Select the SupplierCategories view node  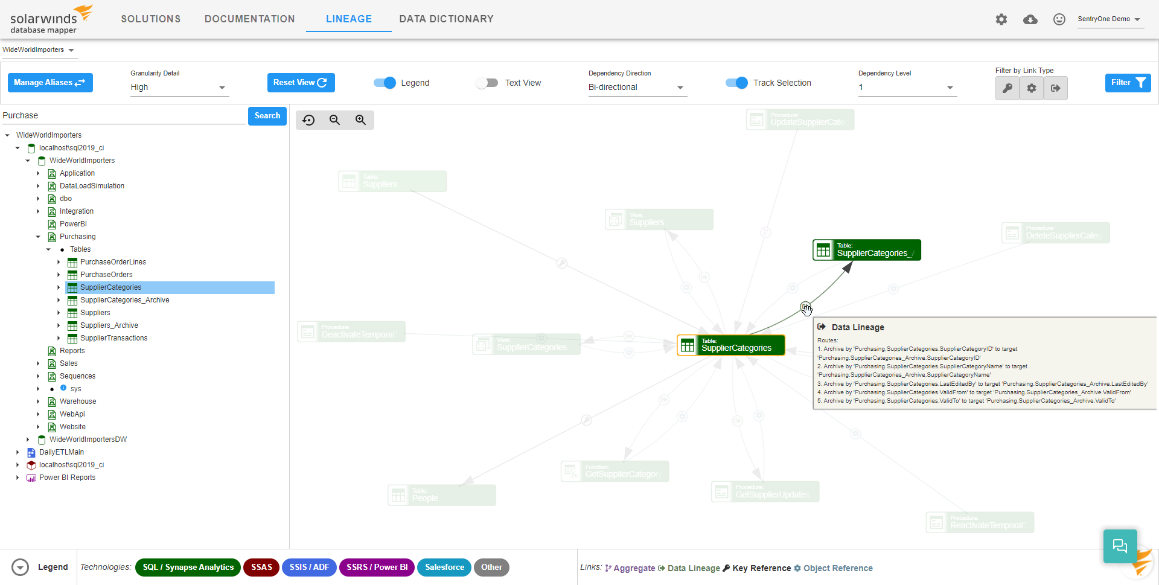526,344
